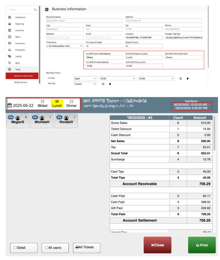Add hours with Monday plus icon

tap(103, 84)
